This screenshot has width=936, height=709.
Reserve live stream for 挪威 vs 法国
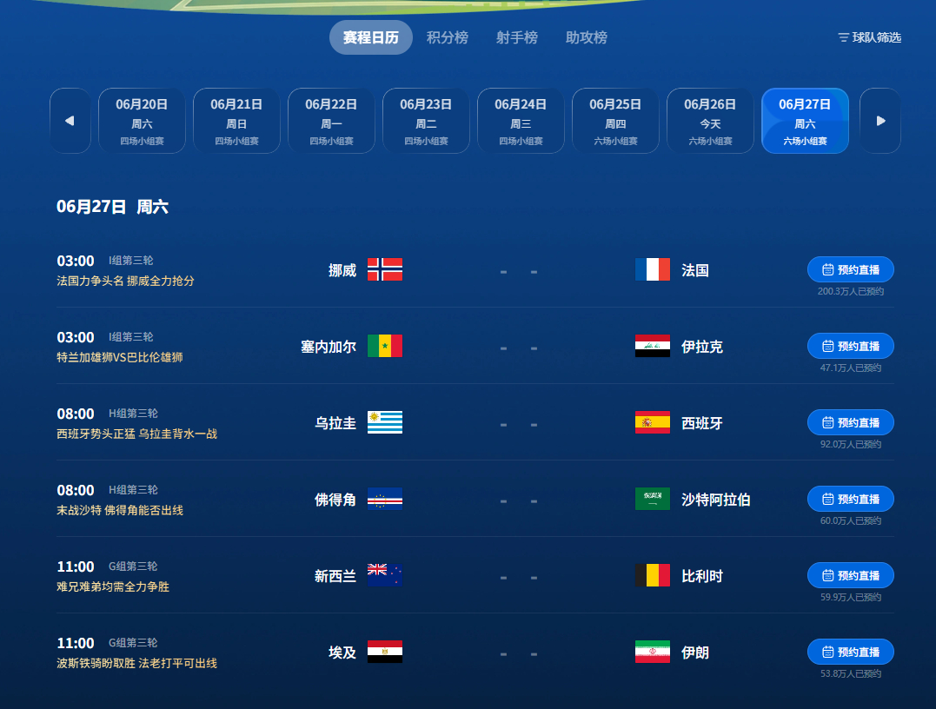pyautogui.click(x=851, y=269)
